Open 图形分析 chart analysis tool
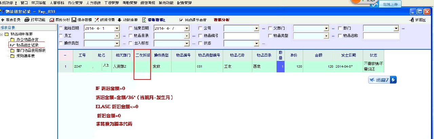The width and height of the screenshot is (434, 139). tap(52, 20)
